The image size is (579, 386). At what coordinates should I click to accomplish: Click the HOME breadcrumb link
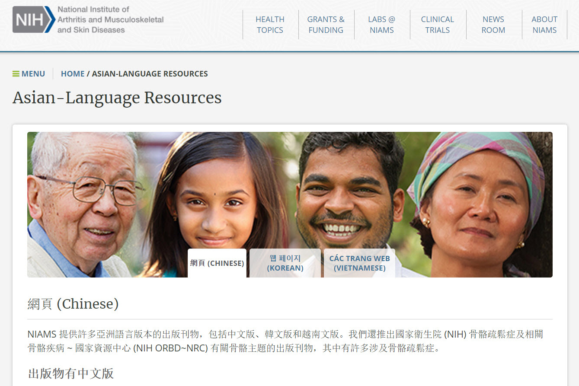click(x=72, y=73)
